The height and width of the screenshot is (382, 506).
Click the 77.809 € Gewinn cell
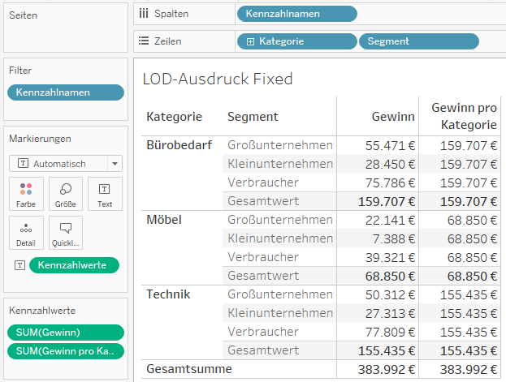pyautogui.click(x=390, y=333)
